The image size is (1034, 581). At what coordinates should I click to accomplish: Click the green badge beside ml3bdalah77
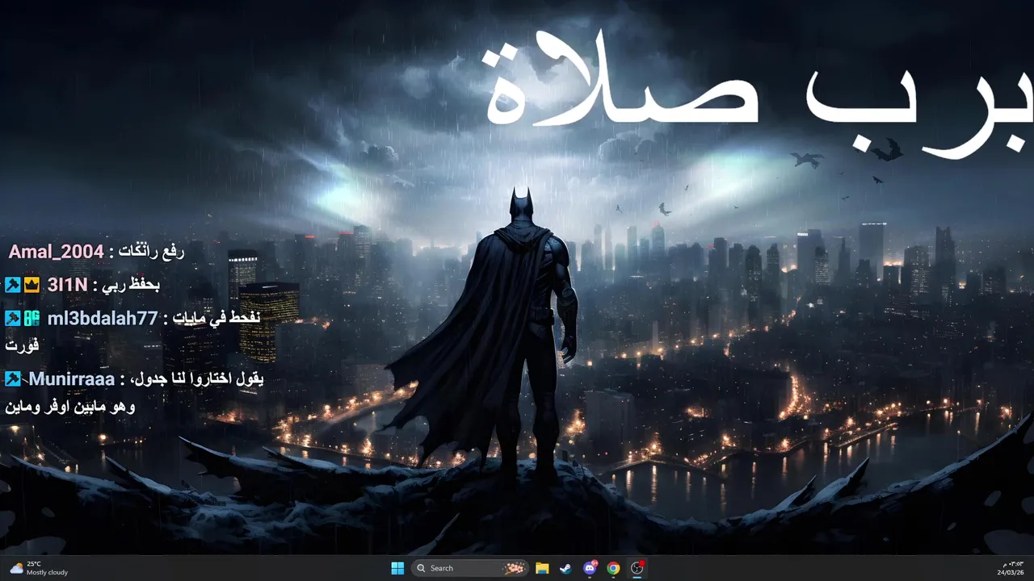pyautogui.click(x=32, y=318)
